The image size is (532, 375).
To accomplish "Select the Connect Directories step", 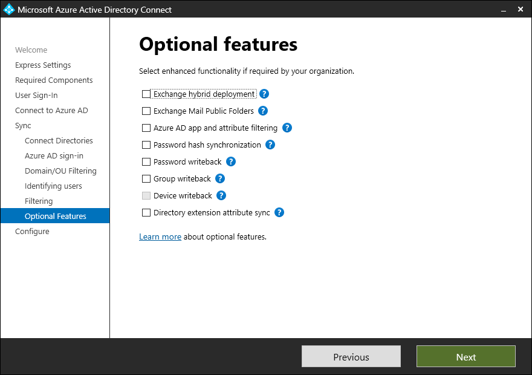I will coord(59,140).
